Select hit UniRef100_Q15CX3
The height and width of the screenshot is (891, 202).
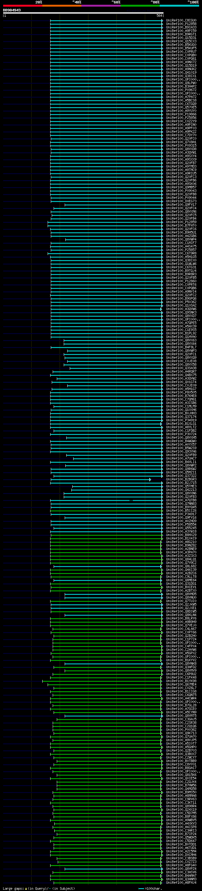coord(181,41)
